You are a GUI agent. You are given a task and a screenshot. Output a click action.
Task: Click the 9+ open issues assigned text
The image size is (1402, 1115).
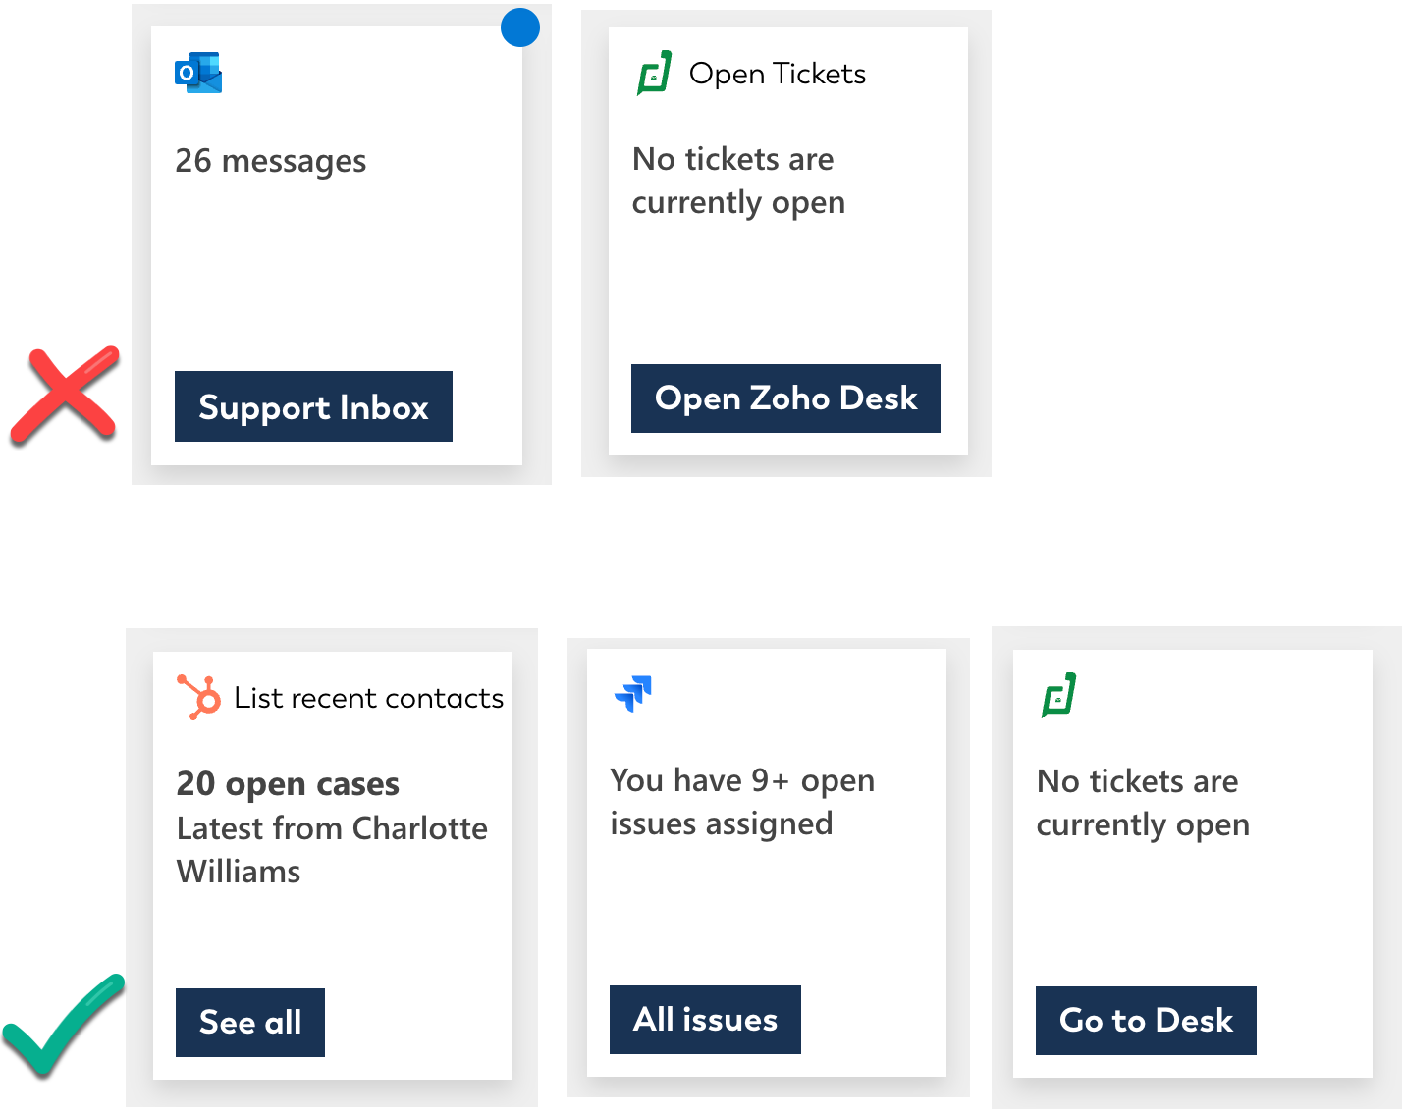coord(742,802)
